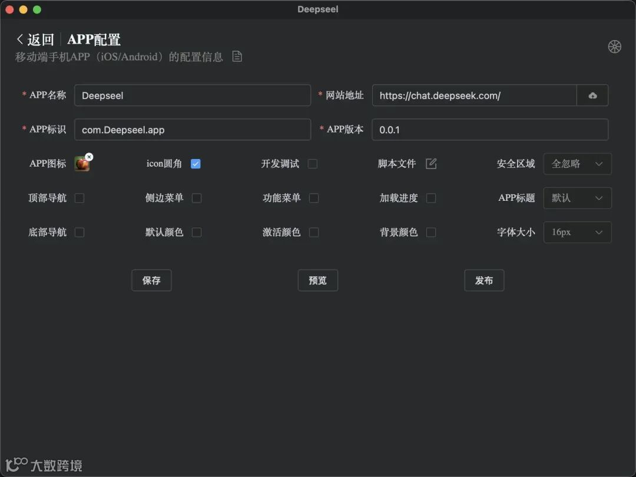Click the 预览 button
This screenshot has height=477, width=636.
(x=317, y=280)
